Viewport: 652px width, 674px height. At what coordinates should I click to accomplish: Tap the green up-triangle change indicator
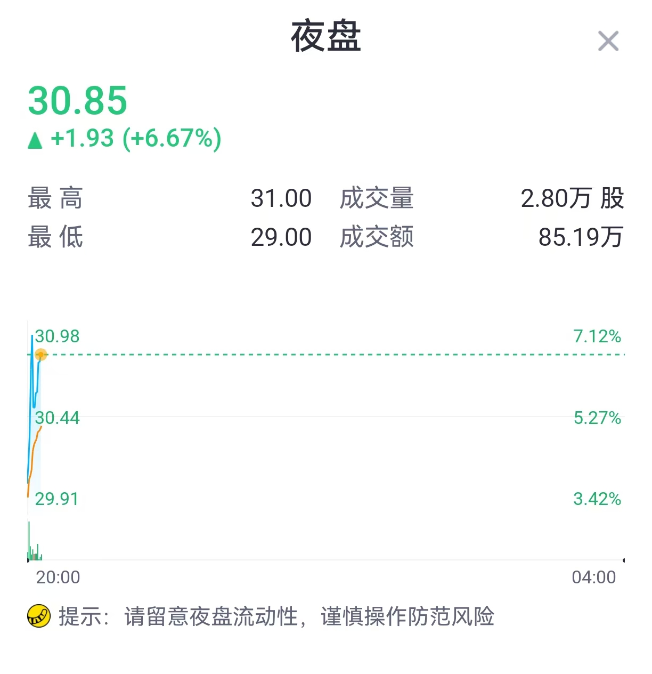(35, 140)
